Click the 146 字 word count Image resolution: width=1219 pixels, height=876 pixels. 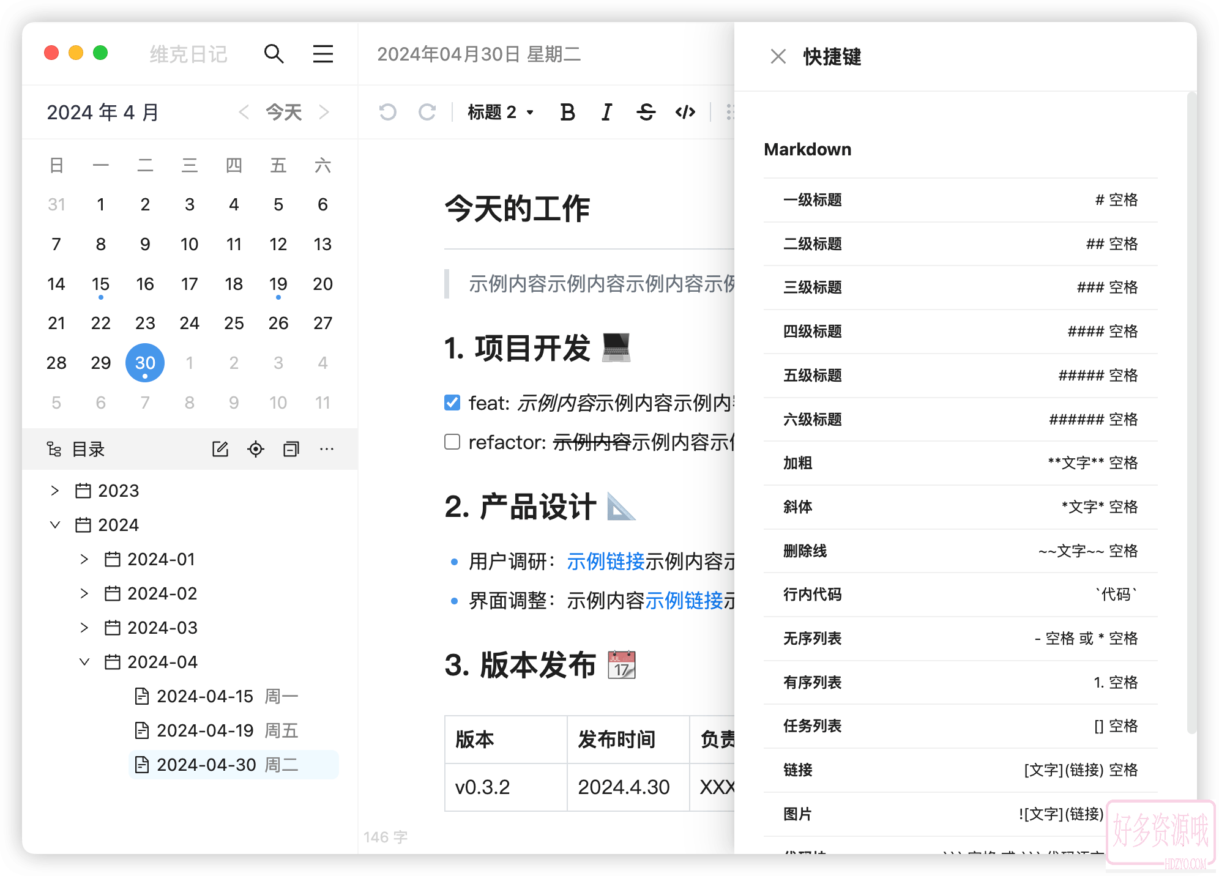(x=386, y=837)
